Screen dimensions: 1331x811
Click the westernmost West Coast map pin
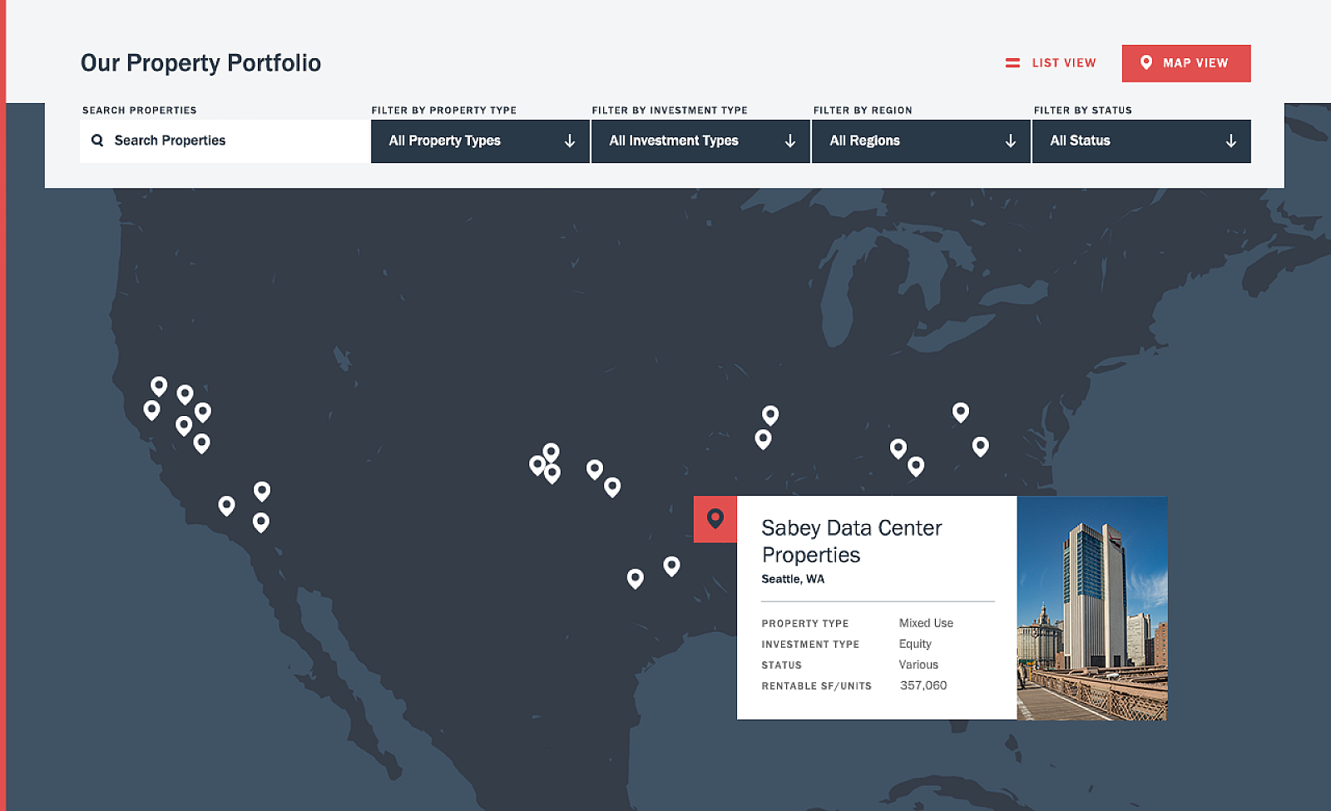coord(151,409)
